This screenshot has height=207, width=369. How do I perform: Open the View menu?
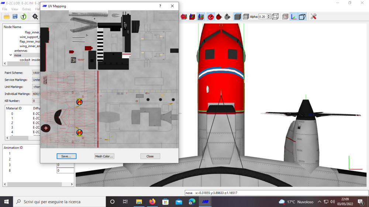[x=15, y=9]
